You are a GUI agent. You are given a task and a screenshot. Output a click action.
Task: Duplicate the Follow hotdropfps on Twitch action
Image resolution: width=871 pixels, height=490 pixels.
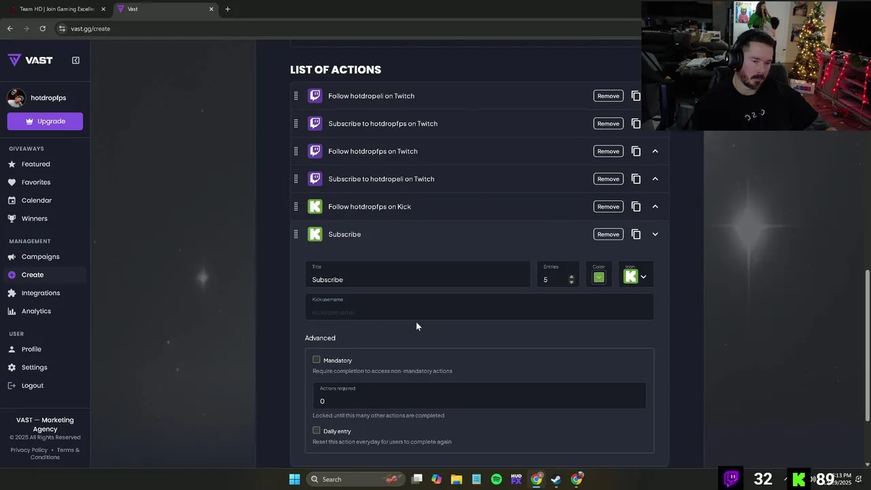click(x=636, y=151)
